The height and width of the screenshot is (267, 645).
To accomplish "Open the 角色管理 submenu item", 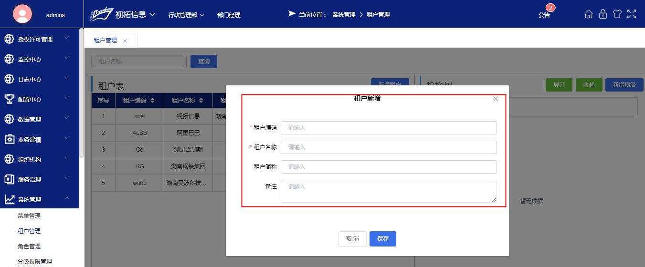I will tap(29, 246).
